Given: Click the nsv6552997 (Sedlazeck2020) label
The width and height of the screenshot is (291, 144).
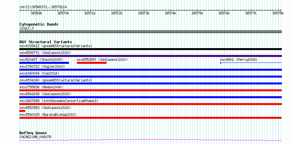Looking at the screenshot, I should pos(102,60).
